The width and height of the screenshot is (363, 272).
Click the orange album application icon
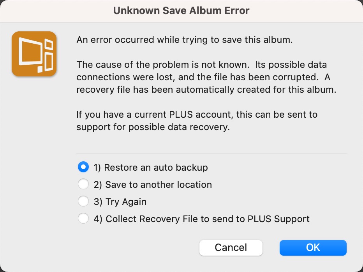(33, 53)
